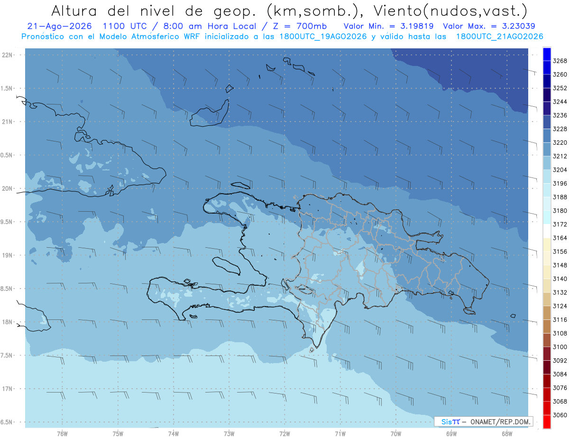The width and height of the screenshot is (569, 440).
Task: Click the colorbar label '3252'
Action: pos(560,88)
